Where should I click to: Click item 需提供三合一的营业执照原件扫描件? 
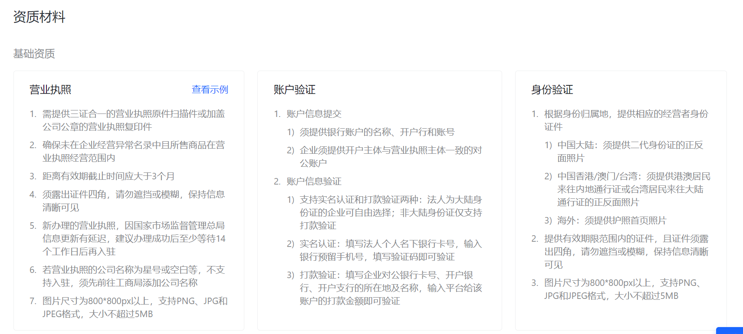point(134,120)
